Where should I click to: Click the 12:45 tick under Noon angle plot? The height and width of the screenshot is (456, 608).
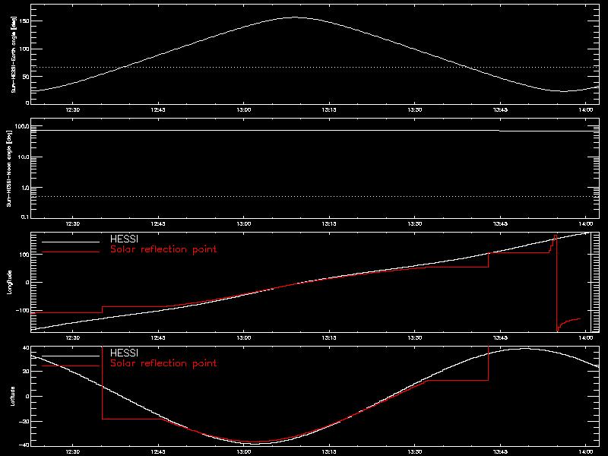click(x=158, y=223)
